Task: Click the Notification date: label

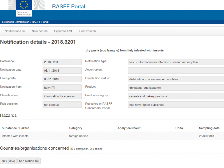Action: [x=11, y=69]
